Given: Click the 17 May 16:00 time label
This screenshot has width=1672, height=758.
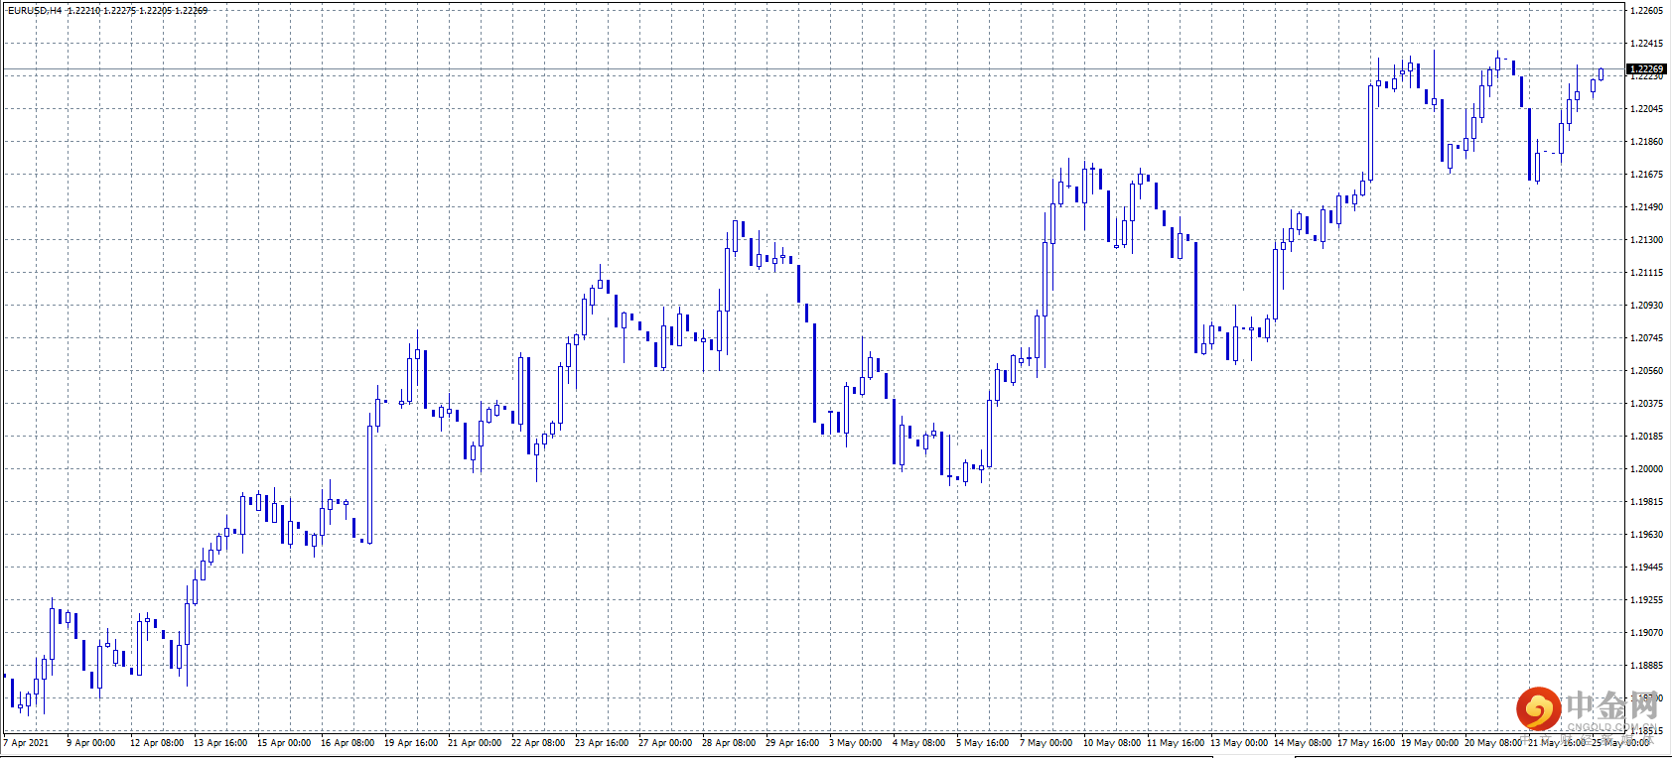Looking at the screenshot, I should tap(1366, 743).
